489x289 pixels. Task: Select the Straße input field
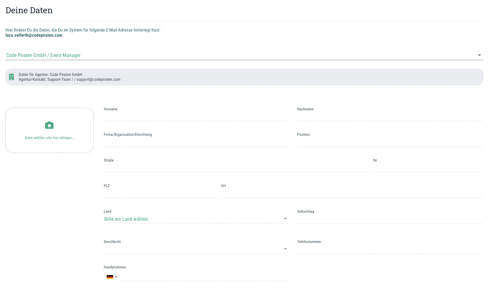(x=236, y=168)
